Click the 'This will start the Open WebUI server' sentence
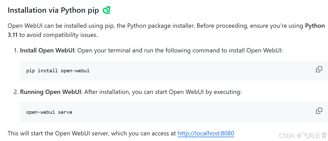Viewport: 328px width, 141px height. (x=58, y=133)
